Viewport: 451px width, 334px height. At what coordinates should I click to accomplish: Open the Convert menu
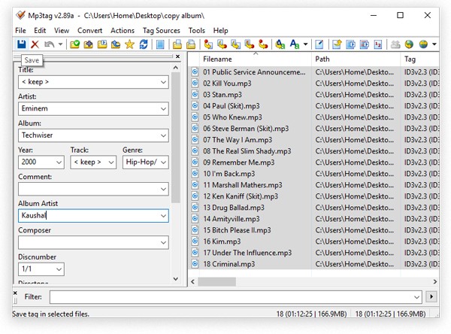coord(89,31)
